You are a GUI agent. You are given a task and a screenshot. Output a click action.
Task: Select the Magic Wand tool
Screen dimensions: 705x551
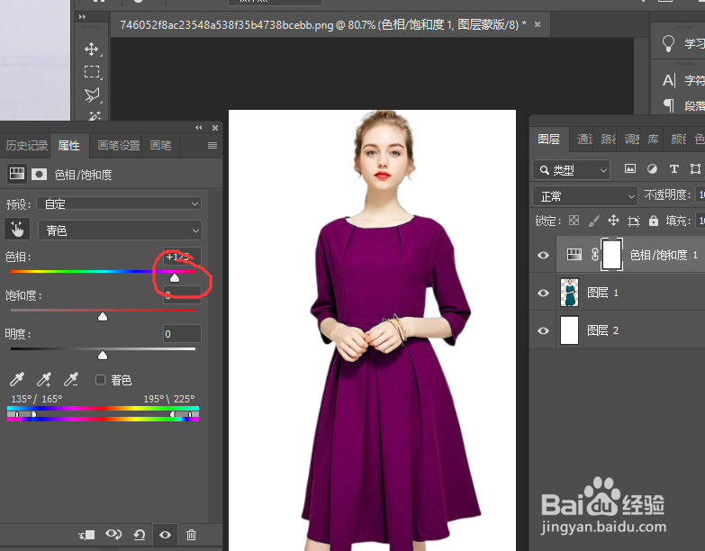coord(94,115)
